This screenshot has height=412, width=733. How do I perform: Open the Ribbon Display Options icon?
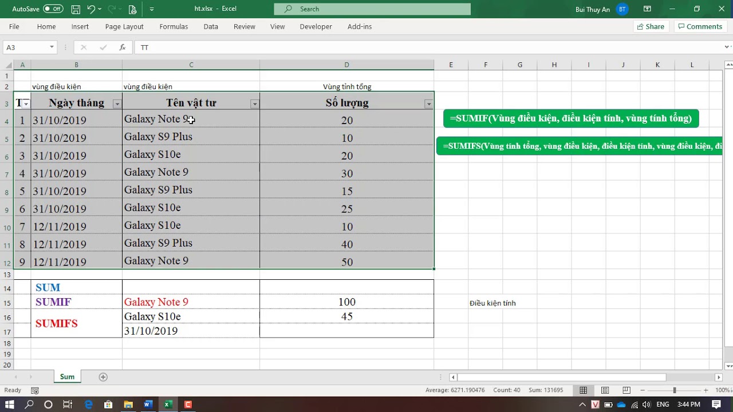click(647, 9)
